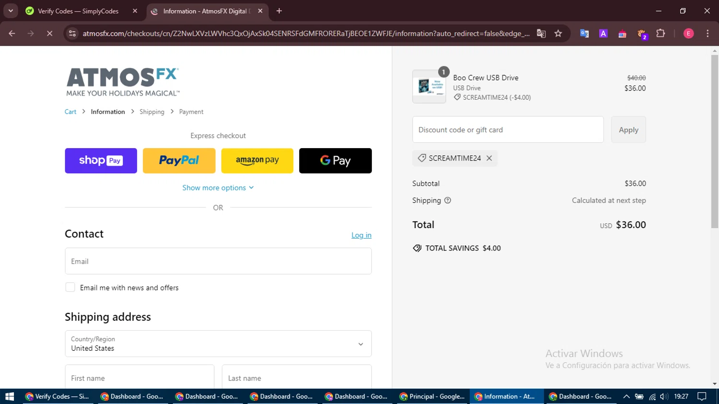Click the Payment breadcrumb step
Image resolution: width=719 pixels, height=404 pixels.
point(191,112)
